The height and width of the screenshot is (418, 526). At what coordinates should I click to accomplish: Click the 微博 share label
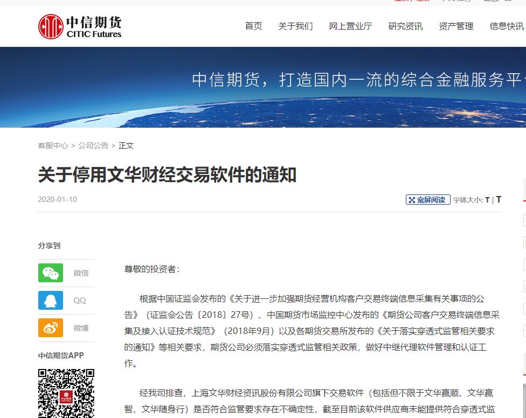[x=81, y=328]
